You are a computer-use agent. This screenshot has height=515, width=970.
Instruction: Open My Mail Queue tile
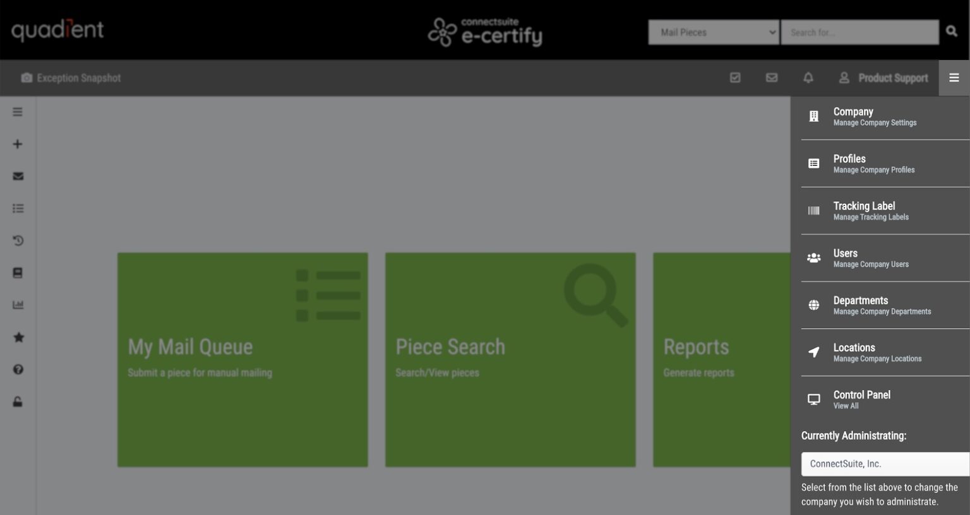coord(242,359)
